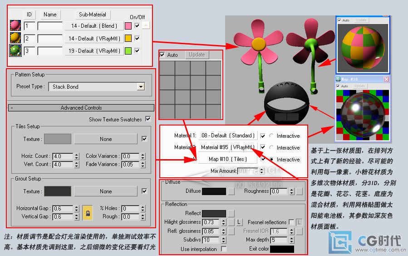Viewport: 408px width, 256px height.
Task: Close the Map #10 preview window
Action: (386, 79)
